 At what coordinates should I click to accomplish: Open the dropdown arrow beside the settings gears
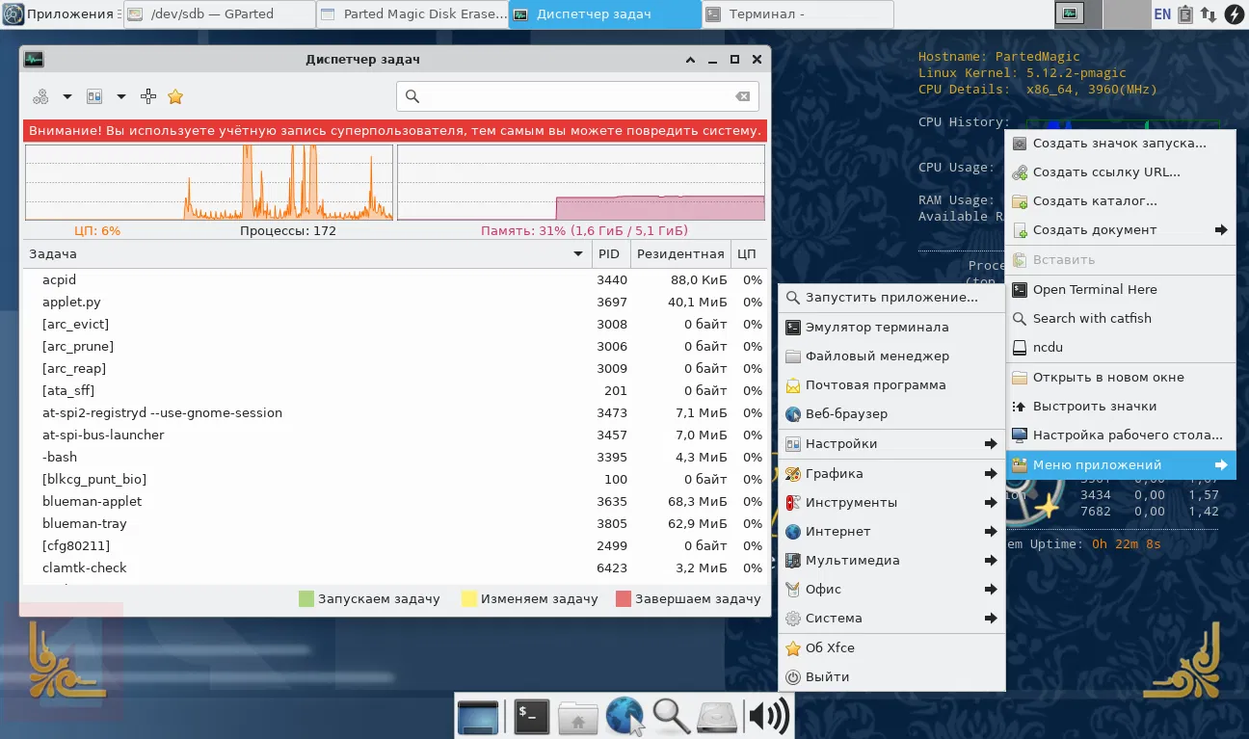(x=67, y=96)
